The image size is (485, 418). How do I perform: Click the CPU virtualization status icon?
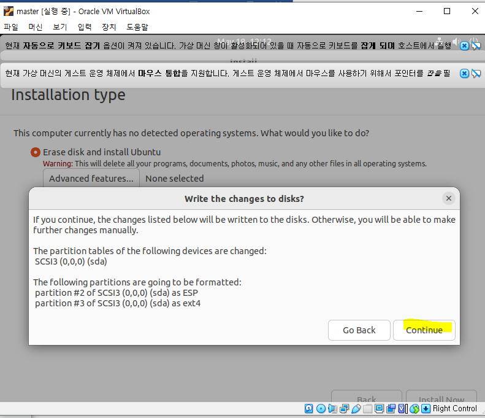point(402,408)
